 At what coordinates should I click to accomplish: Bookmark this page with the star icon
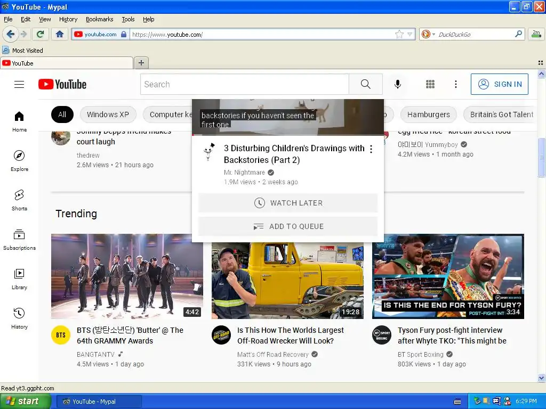pyautogui.click(x=399, y=34)
